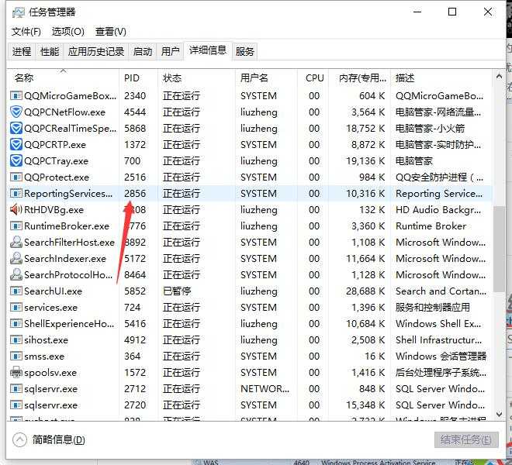Viewport: 512px width, 465px height.
Task: Open the 文件(F) menu
Action: tap(26, 32)
